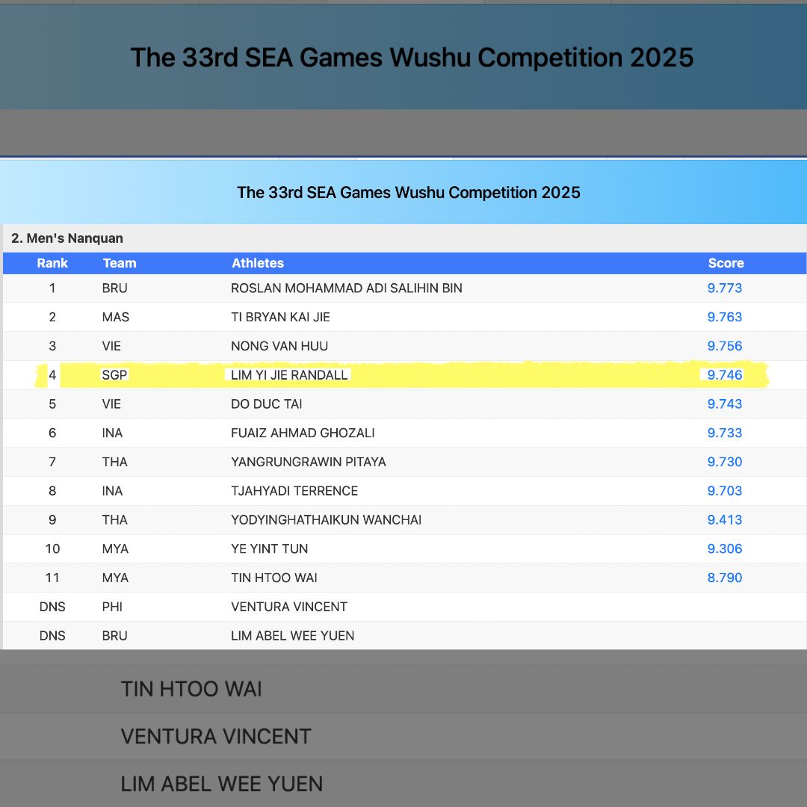Image resolution: width=807 pixels, height=807 pixels.
Task: Open TJAHYADI TERRENCE's 9.703 score
Action: click(725, 491)
